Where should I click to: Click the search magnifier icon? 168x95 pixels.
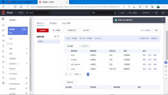[x=115, y=13]
